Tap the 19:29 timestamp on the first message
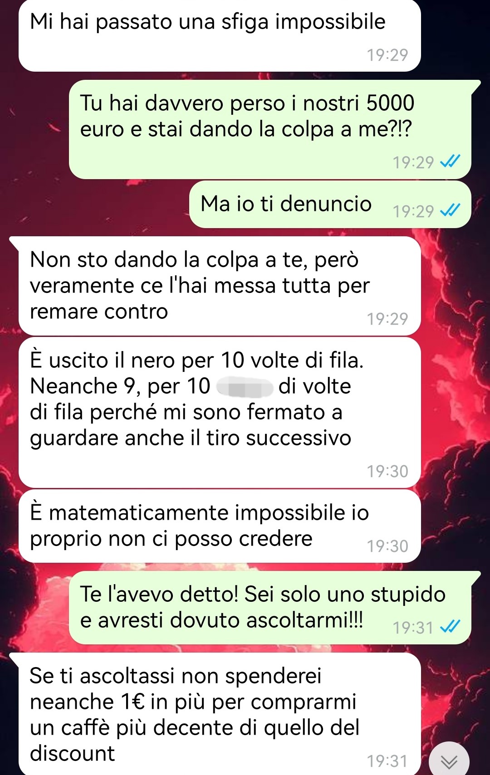Image resolution: width=490 pixels, height=775 pixels. point(387,55)
